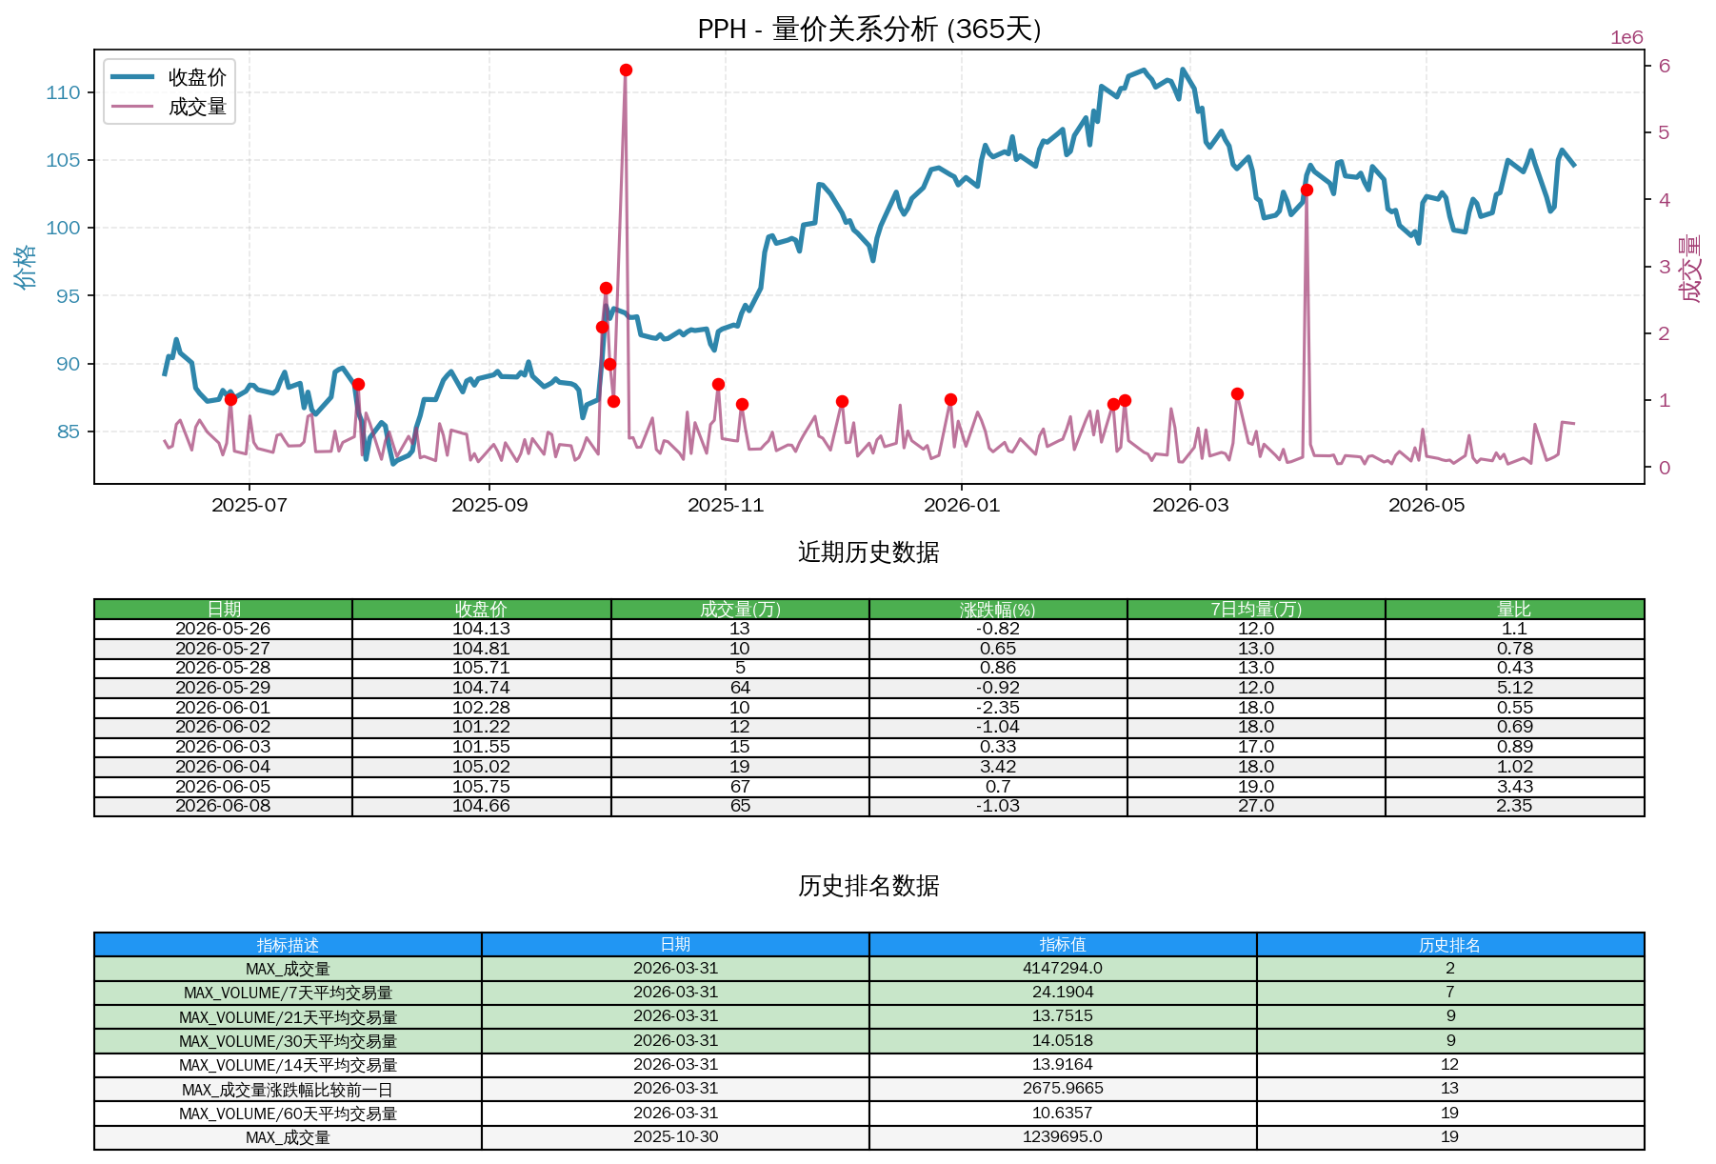1716x1164 pixels.
Task: Click the closing price 101.22
Action: [x=481, y=727]
